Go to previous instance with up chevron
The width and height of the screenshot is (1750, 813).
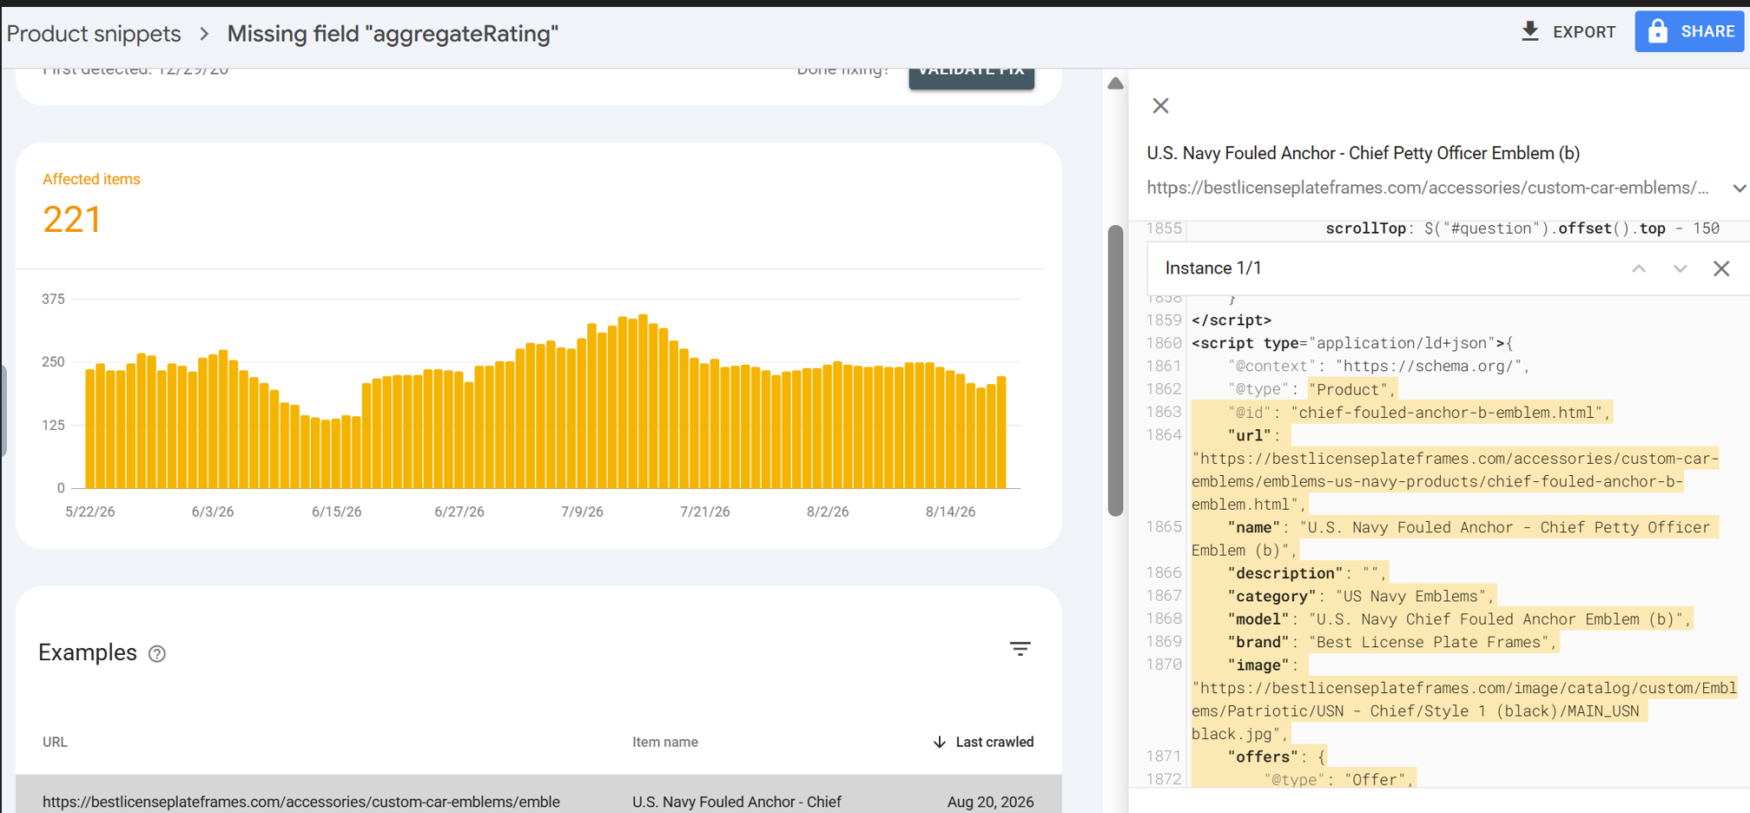[x=1639, y=268]
